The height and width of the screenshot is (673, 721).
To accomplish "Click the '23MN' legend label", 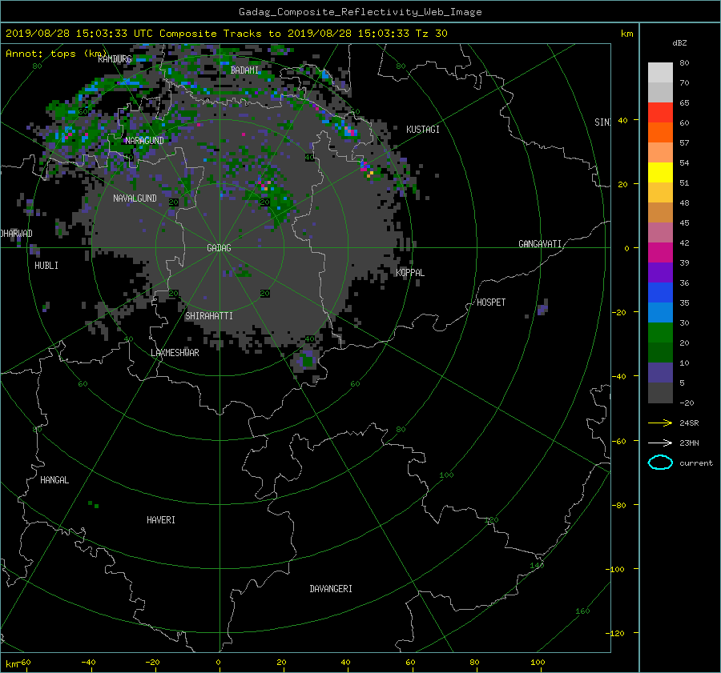I will click(689, 443).
